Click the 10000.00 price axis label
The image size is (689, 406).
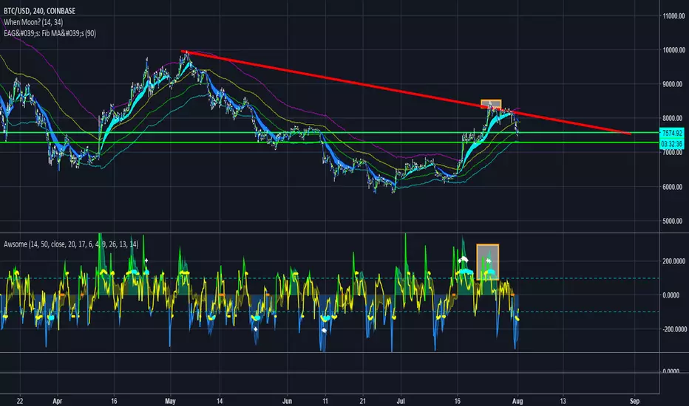coord(673,50)
